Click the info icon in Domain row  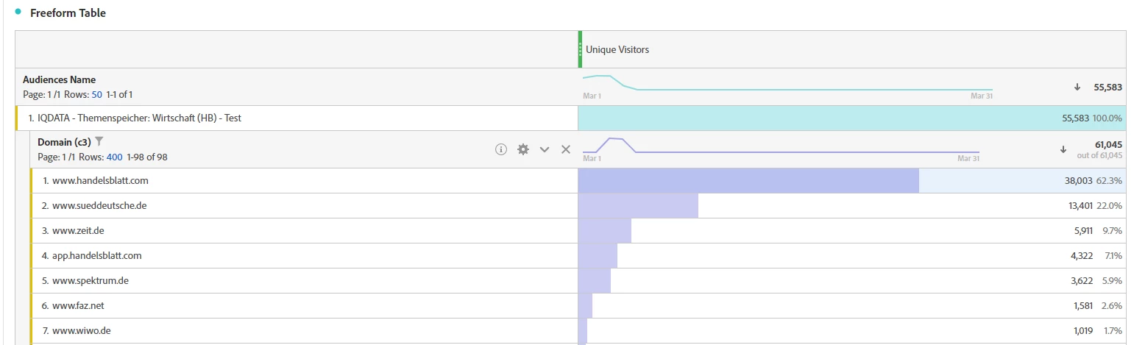tap(501, 149)
